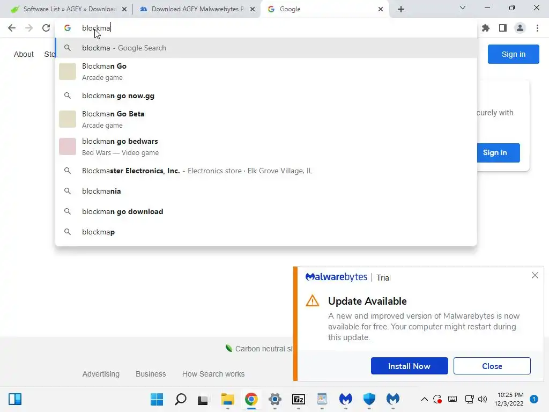The height and width of the screenshot is (412, 549).
Task: Pick 'blockman go download' suggestion
Action: (266, 211)
